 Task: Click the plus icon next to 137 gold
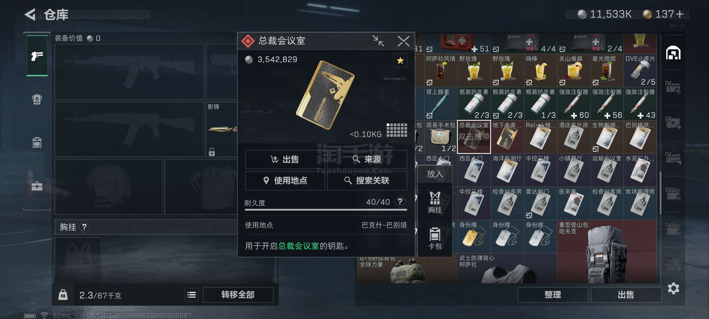680,14
